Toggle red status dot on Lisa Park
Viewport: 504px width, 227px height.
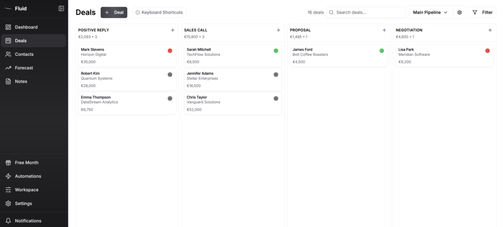click(487, 51)
